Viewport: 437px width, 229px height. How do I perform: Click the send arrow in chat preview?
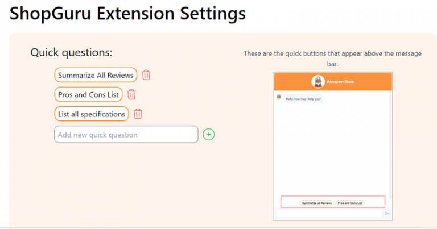[387, 214]
